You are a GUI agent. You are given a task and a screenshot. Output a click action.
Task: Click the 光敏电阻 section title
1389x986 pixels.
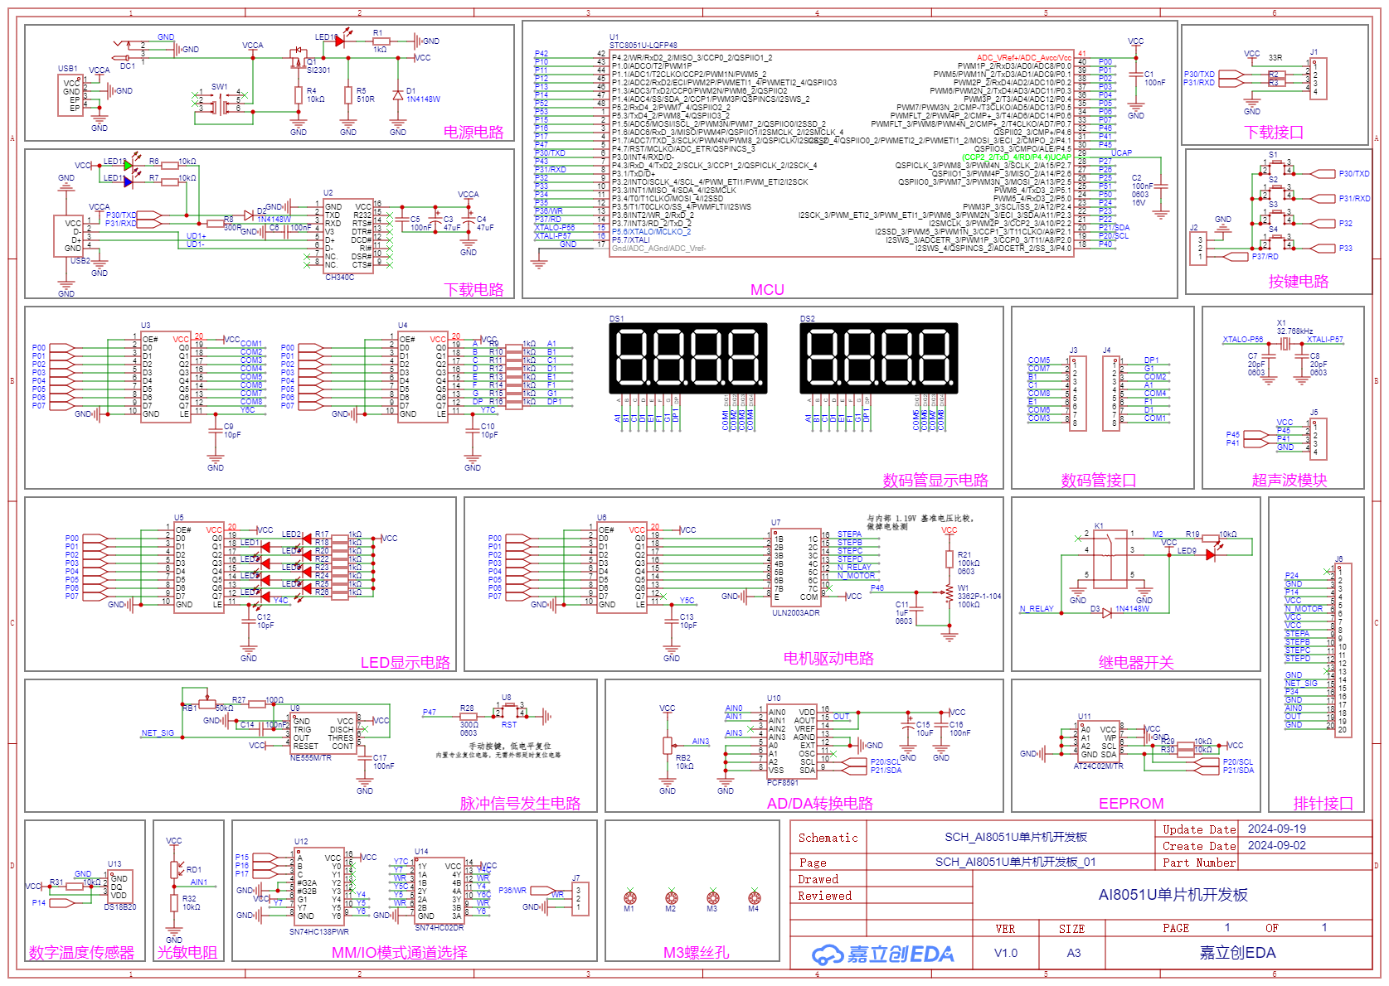(187, 952)
